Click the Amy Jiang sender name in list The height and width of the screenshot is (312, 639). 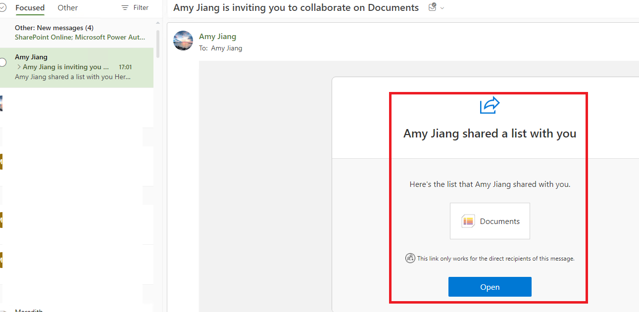click(31, 57)
